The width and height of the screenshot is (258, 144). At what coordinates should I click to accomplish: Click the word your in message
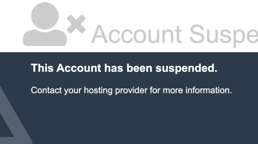click(73, 91)
